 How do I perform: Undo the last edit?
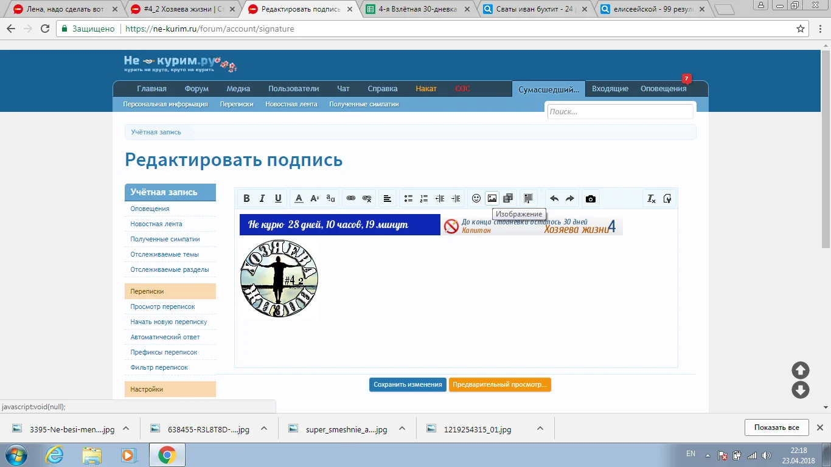click(x=554, y=198)
